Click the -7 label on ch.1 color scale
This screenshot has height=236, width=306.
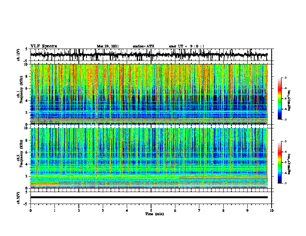pos(285,120)
